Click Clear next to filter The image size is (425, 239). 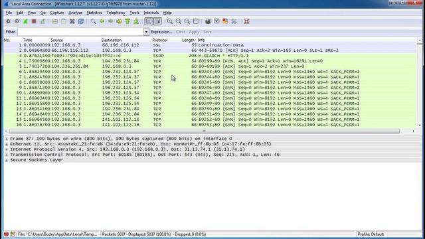click(x=180, y=32)
